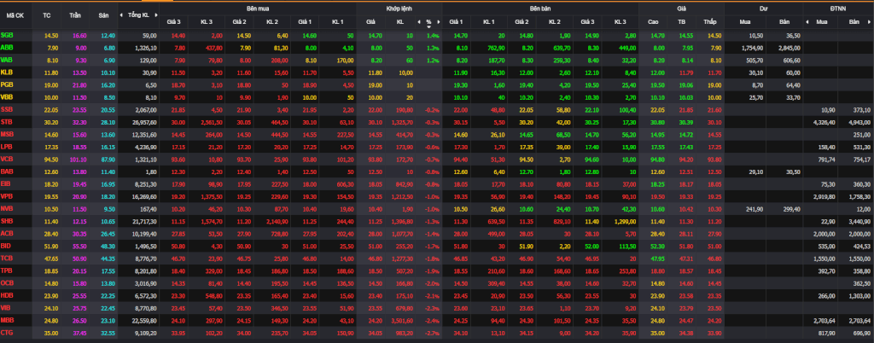Open the VIB stock symbol
This screenshot has width=874, height=343.
[x=7, y=309]
